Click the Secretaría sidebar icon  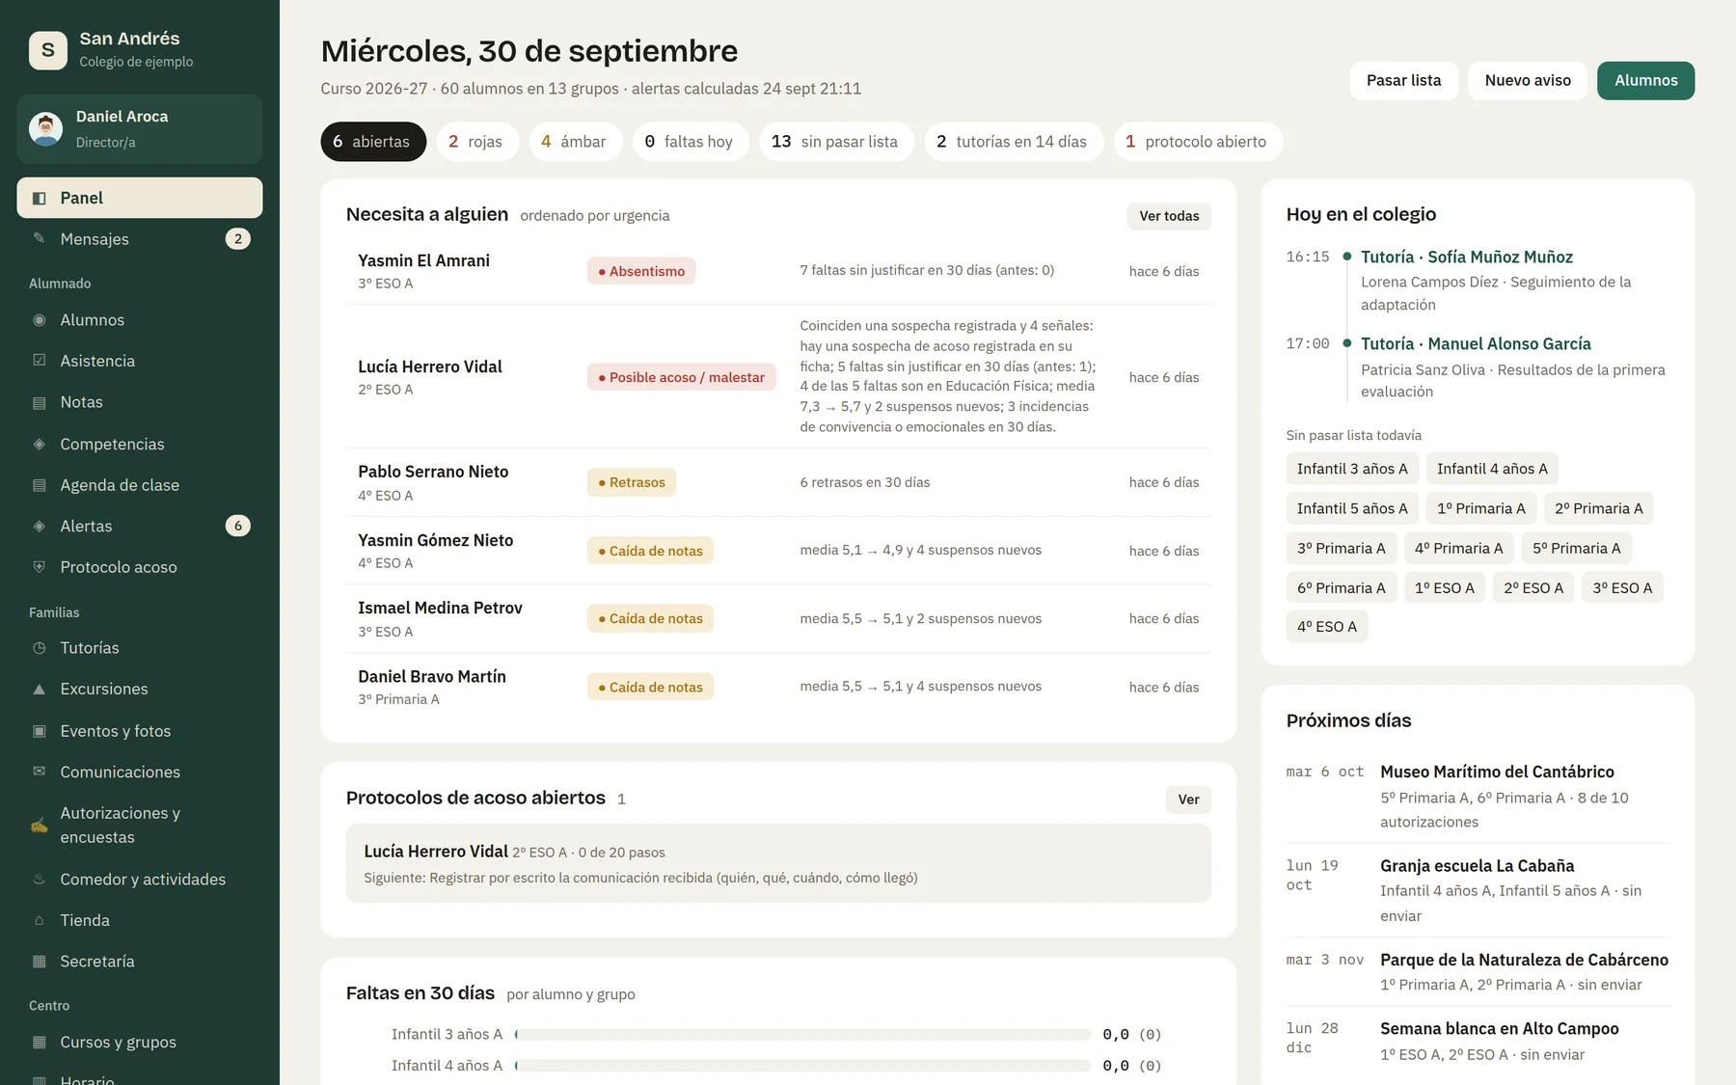(40, 962)
